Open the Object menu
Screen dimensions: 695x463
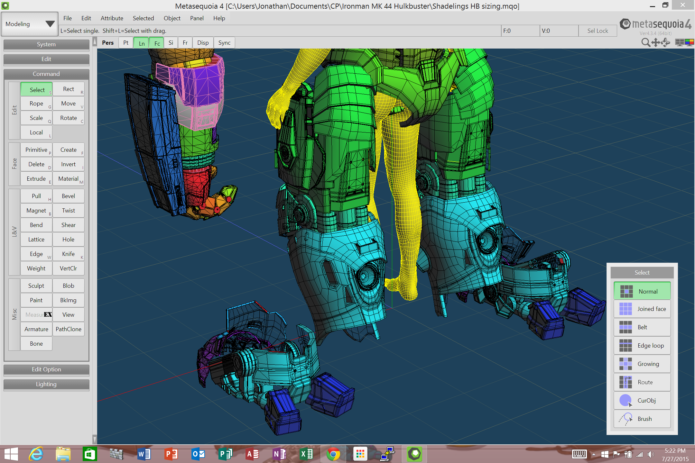point(172,18)
